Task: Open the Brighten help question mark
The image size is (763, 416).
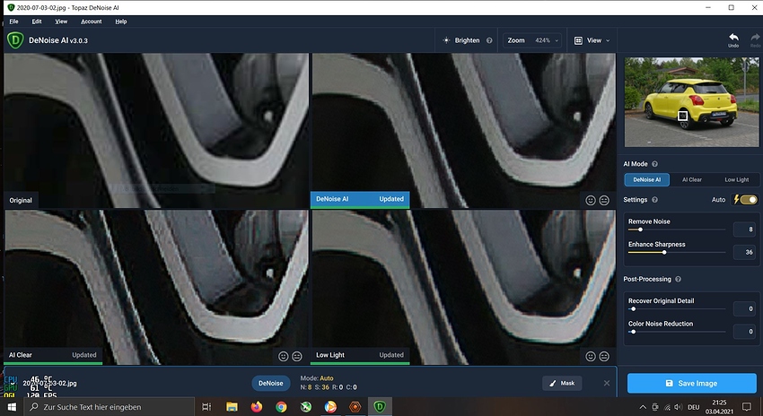Action: [x=489, y=40]
